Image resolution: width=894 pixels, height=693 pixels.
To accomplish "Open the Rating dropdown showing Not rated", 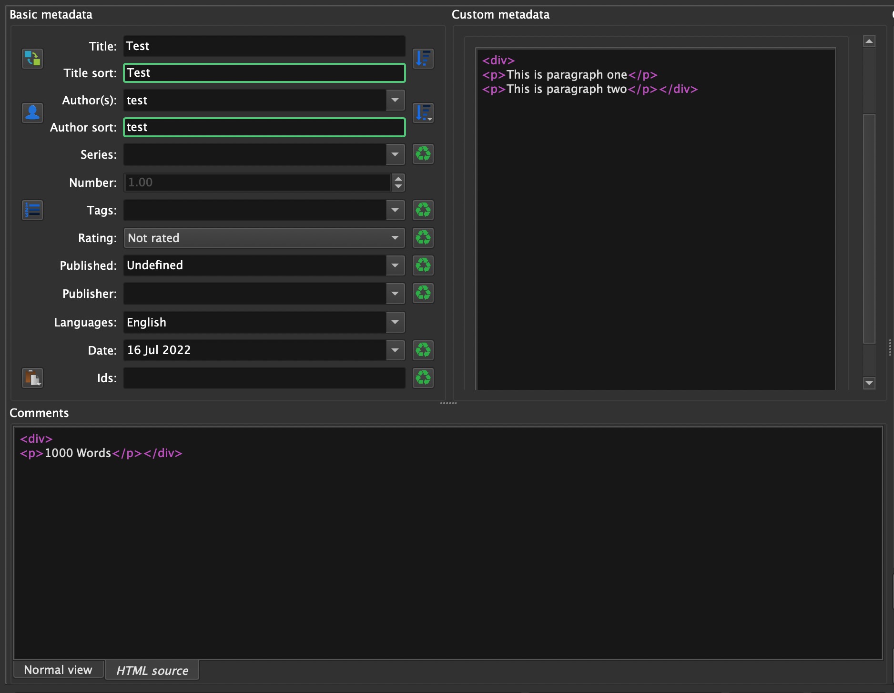I will point(264,238).
